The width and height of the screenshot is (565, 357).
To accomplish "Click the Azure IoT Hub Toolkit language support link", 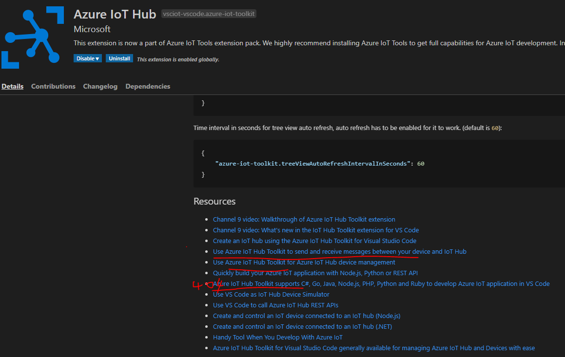I will point(381,283).
